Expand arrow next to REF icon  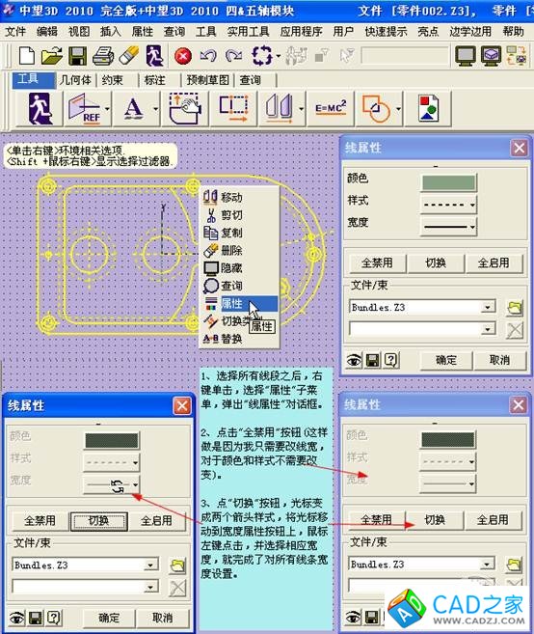[107, 108]
